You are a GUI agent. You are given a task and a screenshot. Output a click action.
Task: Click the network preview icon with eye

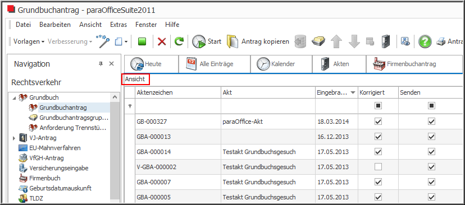(405, 41)
